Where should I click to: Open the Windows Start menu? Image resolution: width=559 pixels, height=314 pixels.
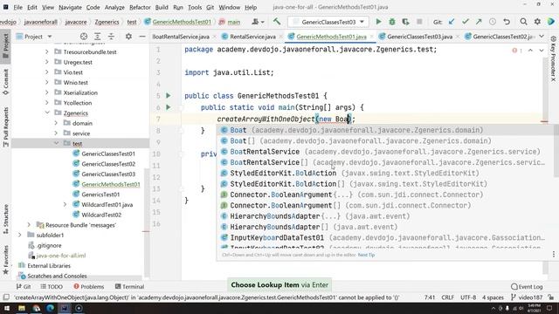click(7, 308)
